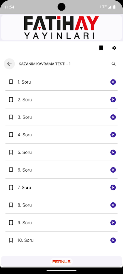
Task: Bookmark the 9. Soru entry
Action: pyautogui.click(x=11, y=223)
